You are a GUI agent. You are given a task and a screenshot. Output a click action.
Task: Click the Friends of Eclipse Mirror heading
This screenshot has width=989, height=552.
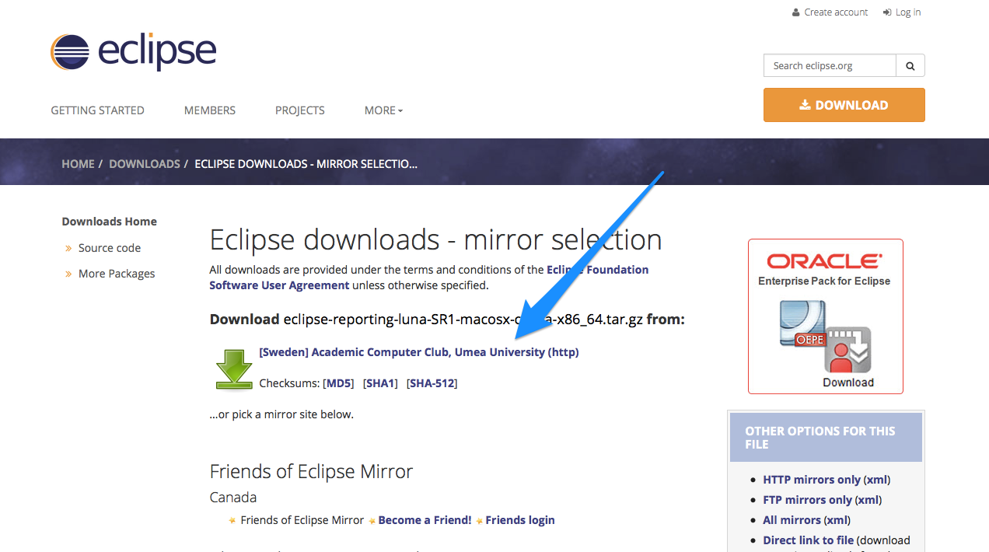[x=311, y=471]
